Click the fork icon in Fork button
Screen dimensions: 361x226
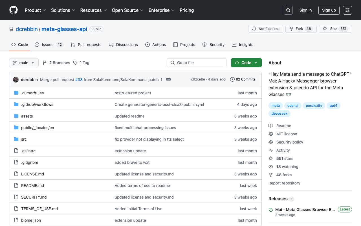coord(291,29)
